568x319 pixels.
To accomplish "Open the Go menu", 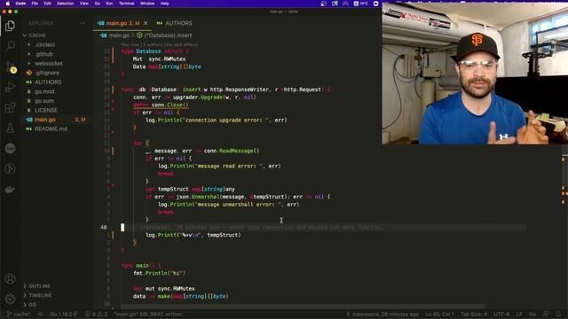I will [x=97, y=4].
